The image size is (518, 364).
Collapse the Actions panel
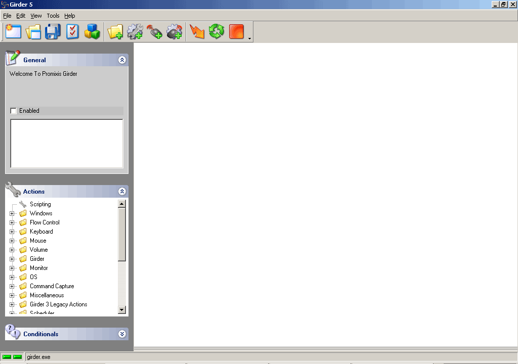pyautogui.click(x=122, y=192)
